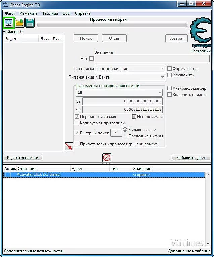
Task: Click the Cheat Engine title bar icon
Action: coord(5,5)
